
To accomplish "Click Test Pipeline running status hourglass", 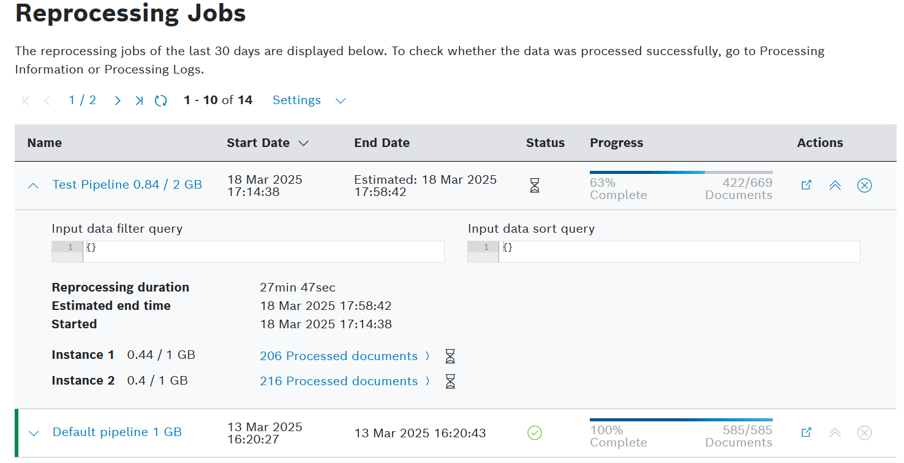I will (x=535, y=186).
